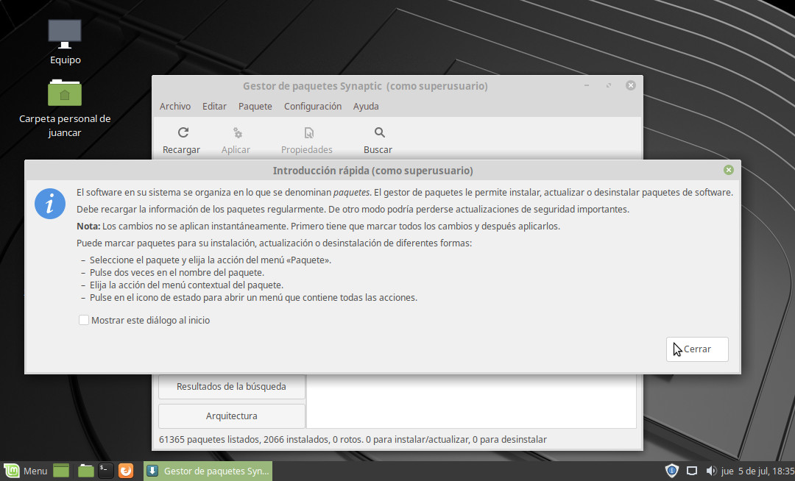Click the Recargar toolbar icon
The image size is (795, 481).
183,133
